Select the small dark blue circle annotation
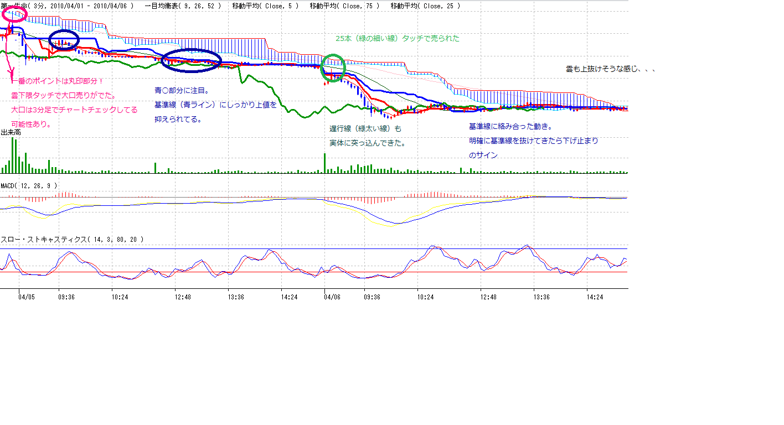 [64, 40]
